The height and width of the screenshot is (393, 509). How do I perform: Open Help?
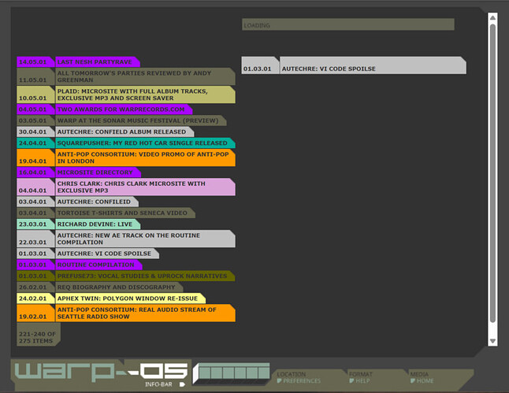[359, 380]
